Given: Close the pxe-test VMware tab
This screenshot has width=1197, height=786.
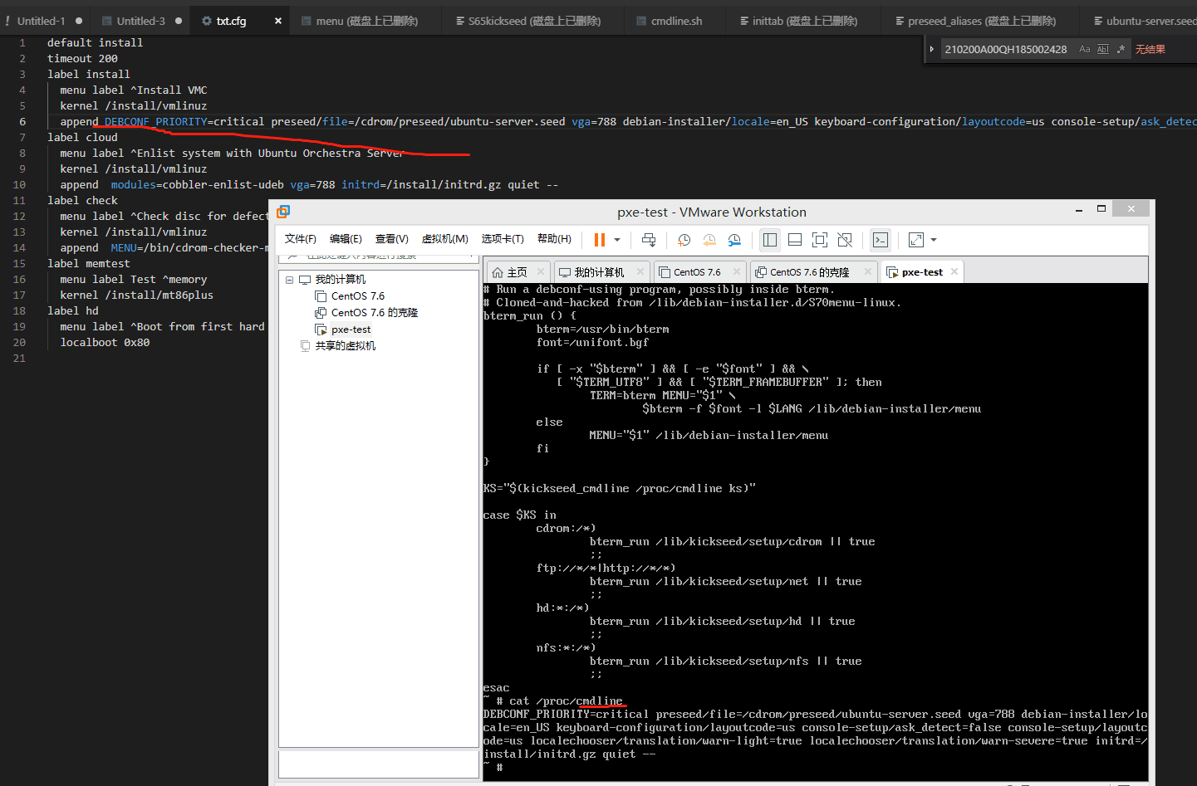Looking at the screenshot, I should click(954, 271).
